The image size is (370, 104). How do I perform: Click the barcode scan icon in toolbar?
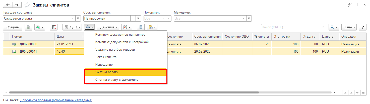[x=54, y=27]
